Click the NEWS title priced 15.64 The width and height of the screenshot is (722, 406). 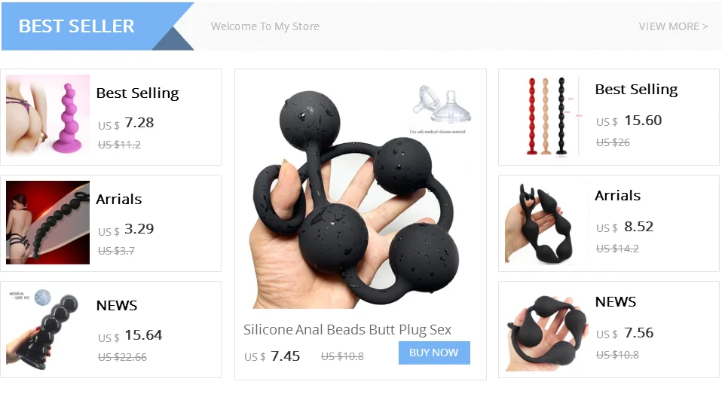point(117,306)
